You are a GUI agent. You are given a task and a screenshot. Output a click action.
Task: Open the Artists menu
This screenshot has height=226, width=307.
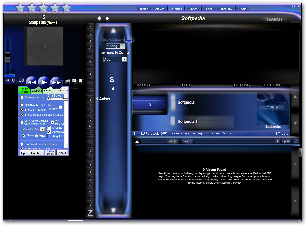[x=160, y=9]
